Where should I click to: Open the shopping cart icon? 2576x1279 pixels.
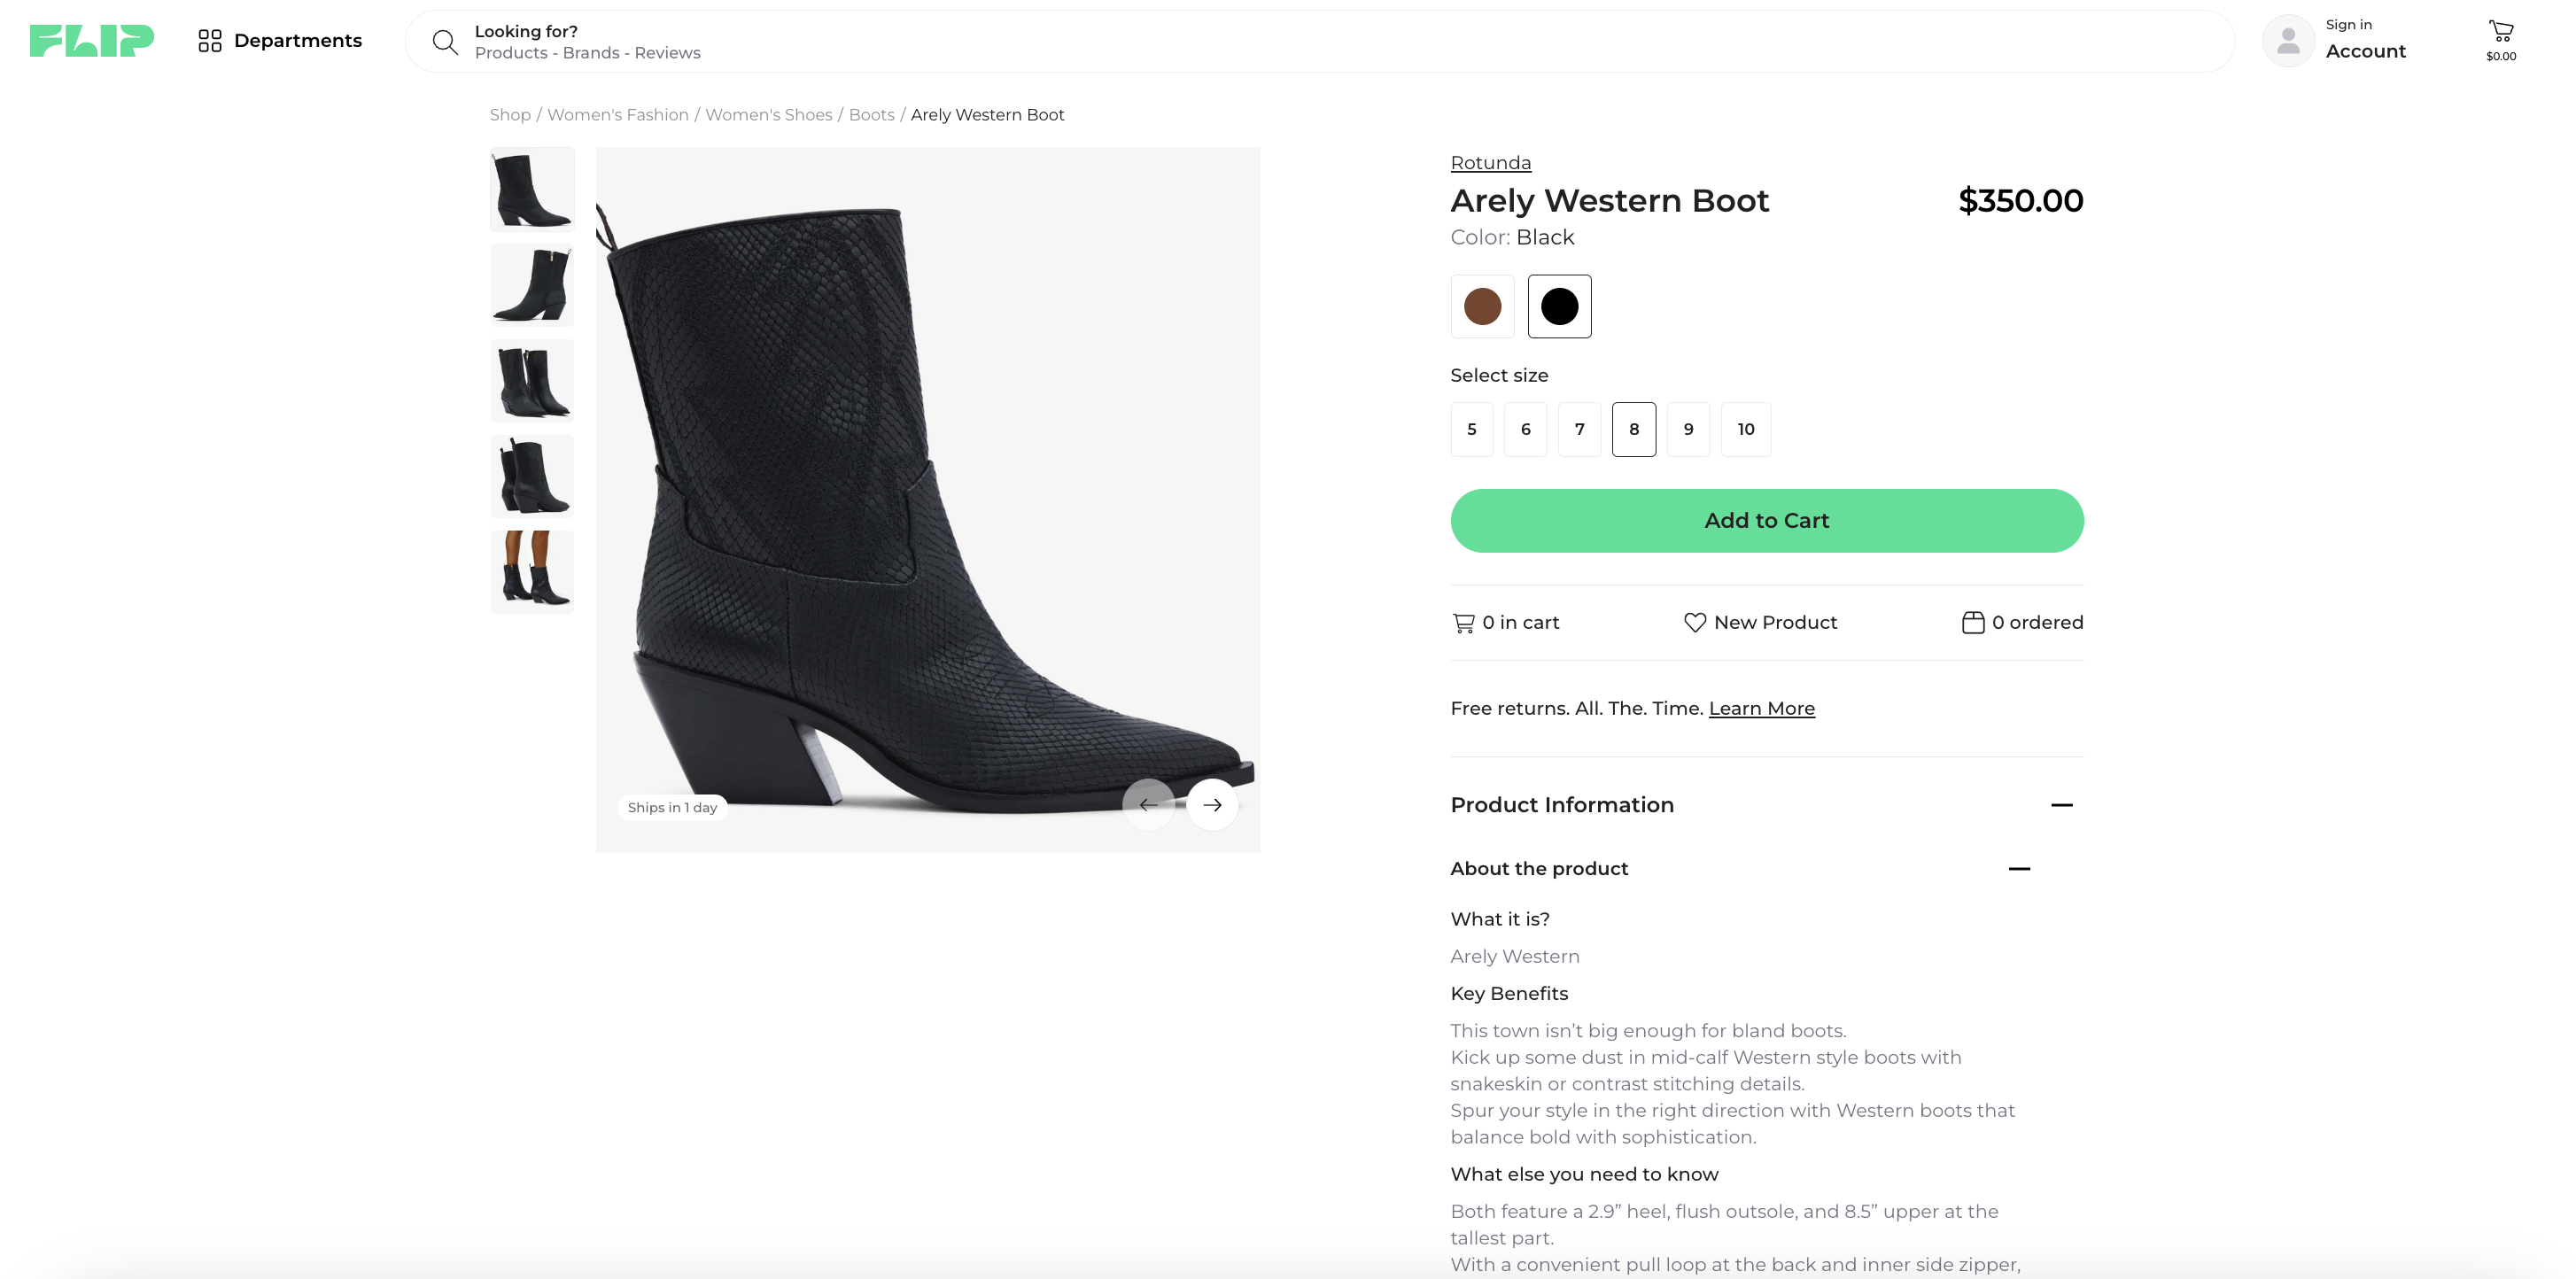(x=2500, y=31)
